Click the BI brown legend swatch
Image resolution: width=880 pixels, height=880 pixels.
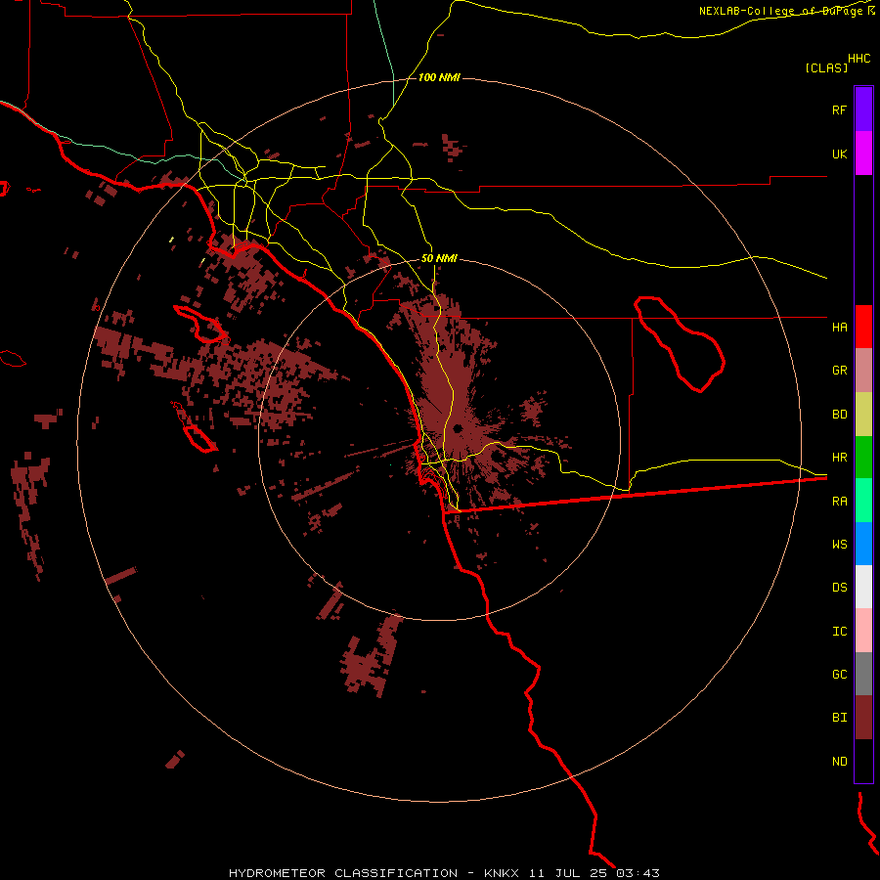tap(863, 718)
